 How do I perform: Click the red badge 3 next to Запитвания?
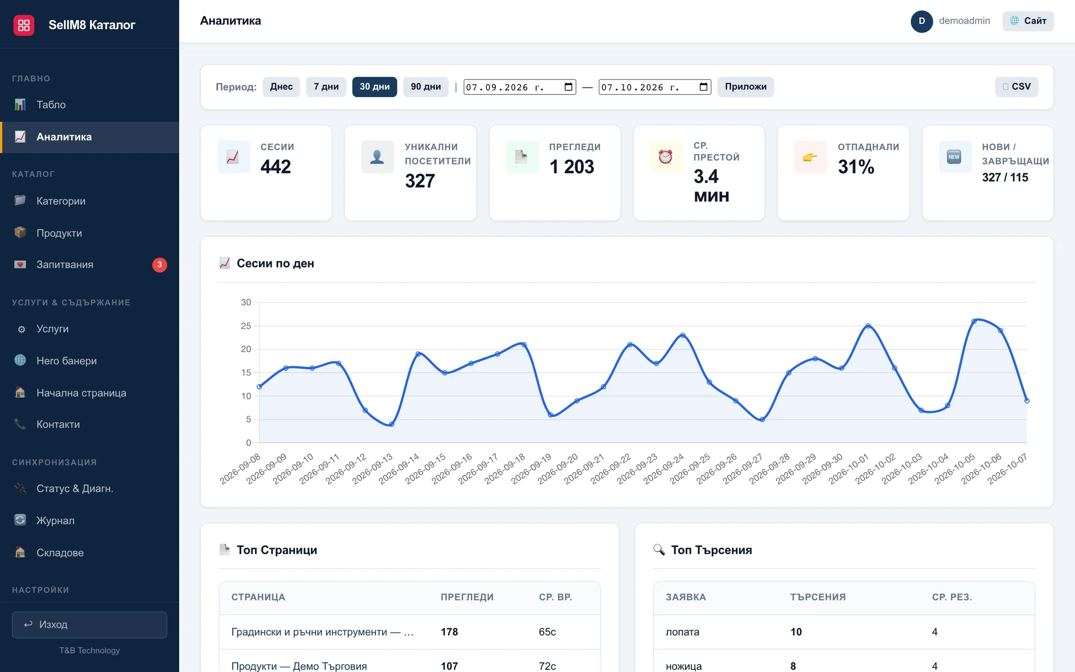[159, 265]
